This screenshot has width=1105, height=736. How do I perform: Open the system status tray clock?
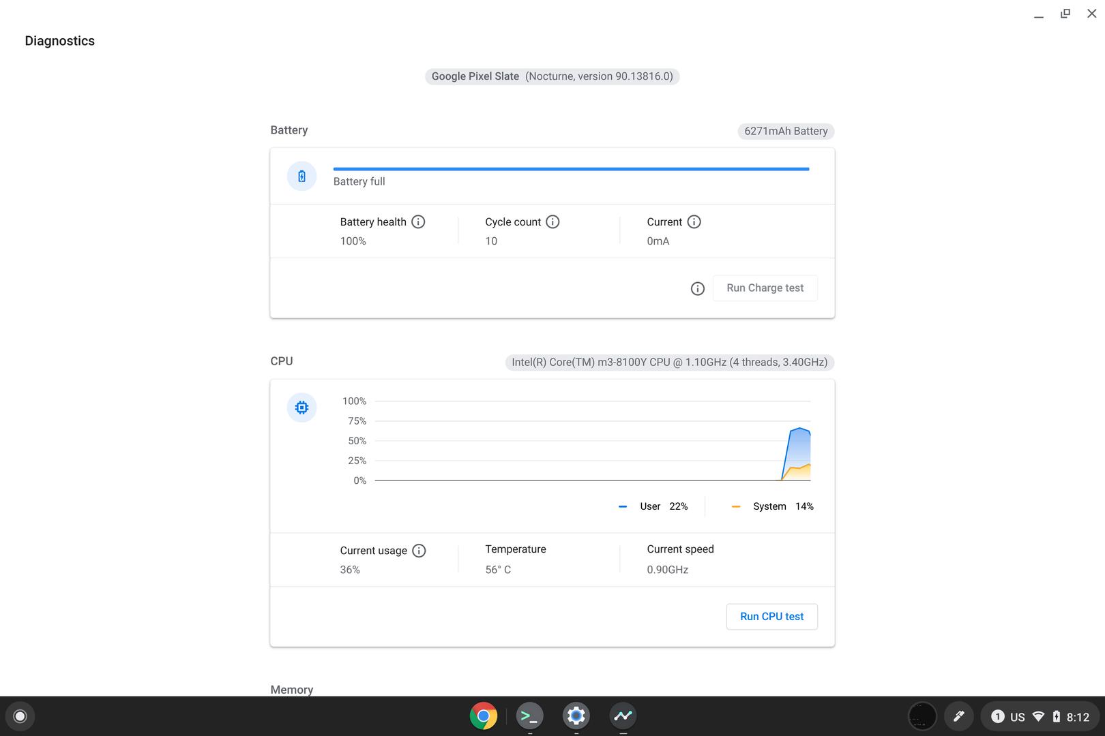point(1078,716)
